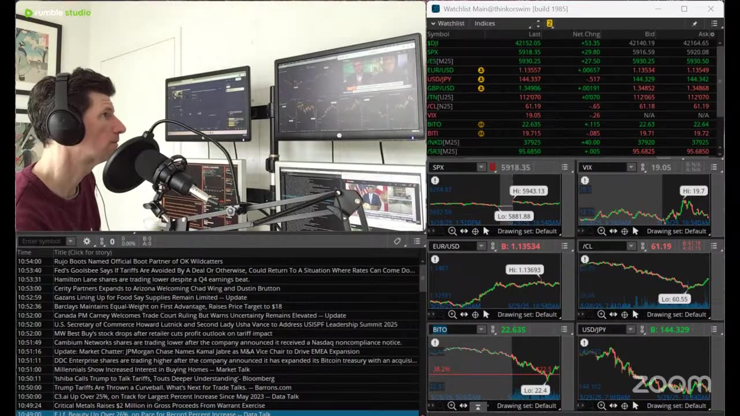
Task: Click the Indices watchlist name
Action: [x=484, y=23]
